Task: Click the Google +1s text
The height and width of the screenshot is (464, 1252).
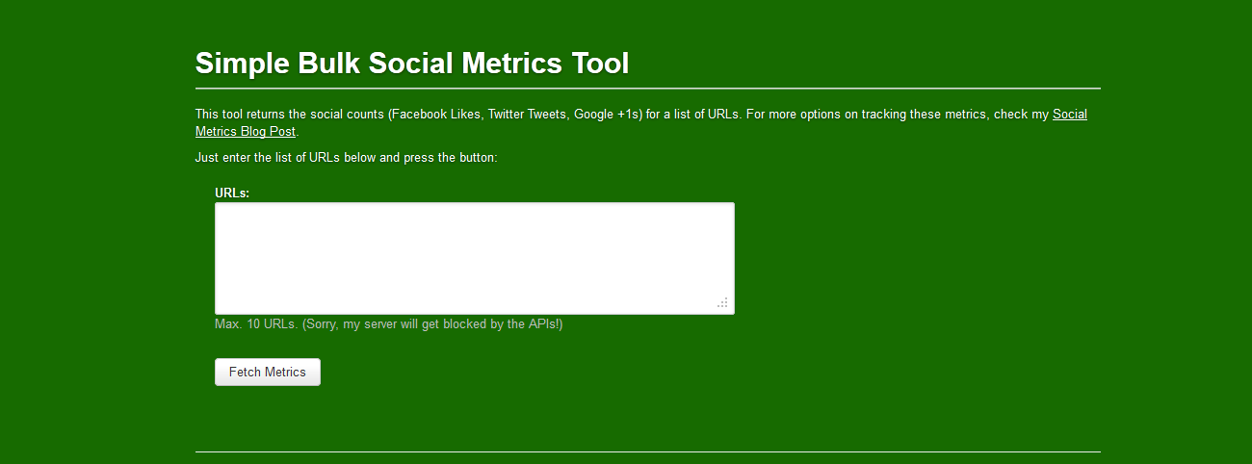Action: (605, 115)
